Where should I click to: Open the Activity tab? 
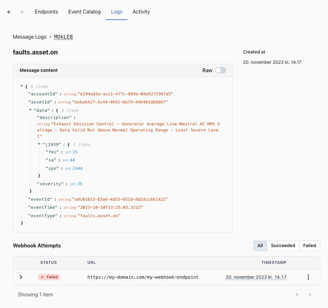141,12
